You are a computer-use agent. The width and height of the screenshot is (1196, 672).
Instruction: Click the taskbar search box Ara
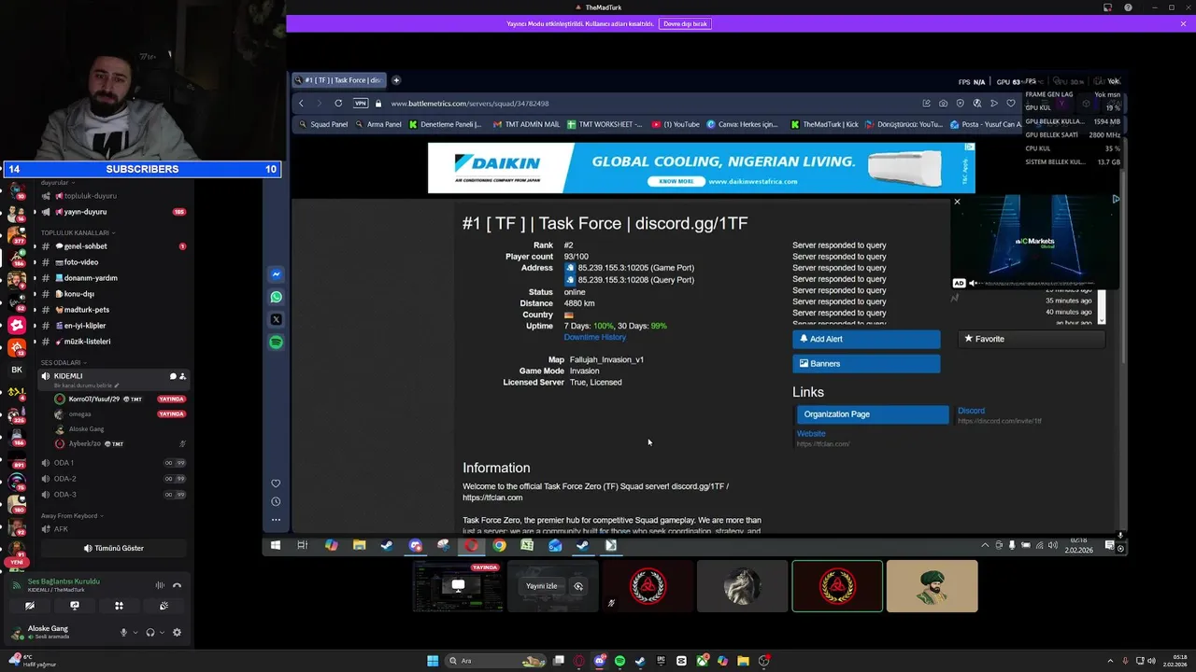point(495,661)
